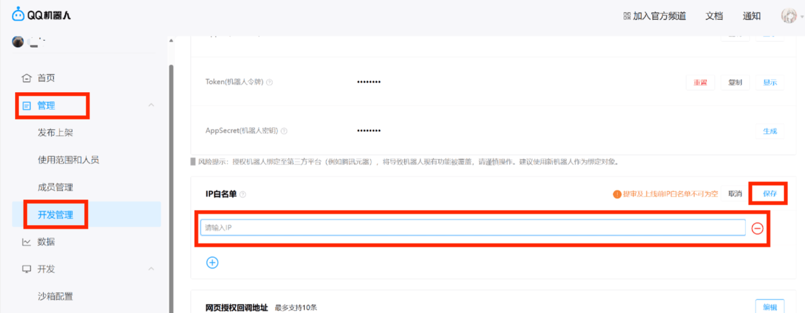Collapse the 开发 sidebar section

[x=151, y=268]
